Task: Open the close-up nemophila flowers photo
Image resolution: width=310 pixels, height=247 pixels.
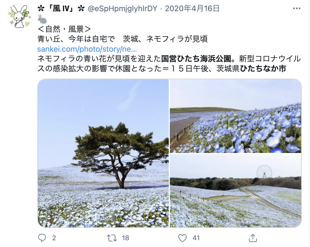Action: tap(235, 116)
